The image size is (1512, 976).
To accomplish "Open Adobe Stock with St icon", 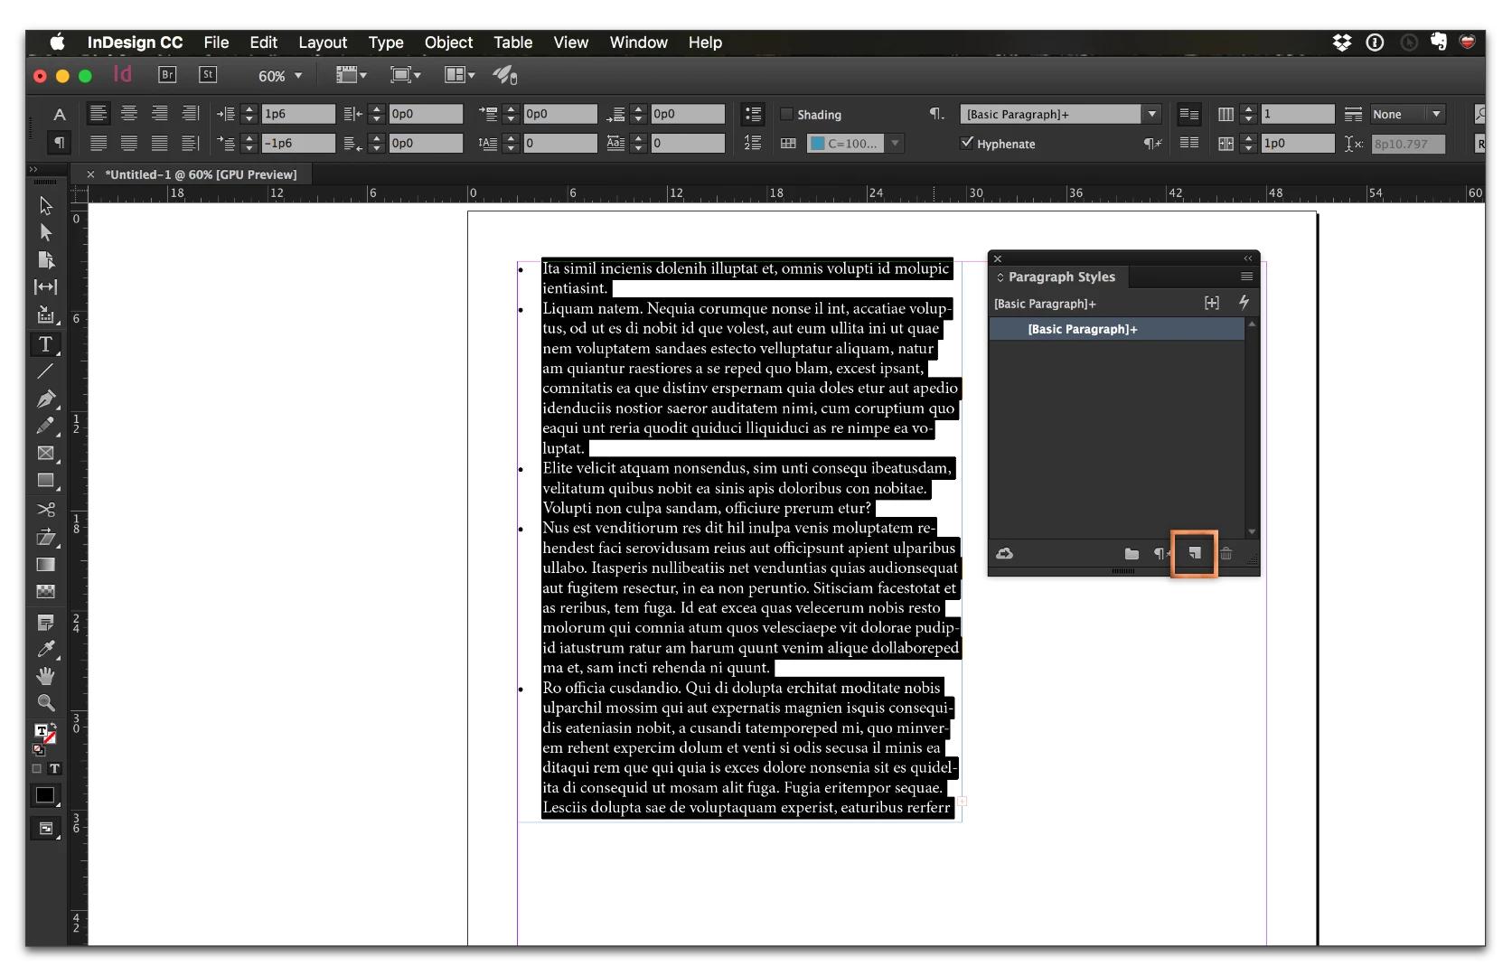I will pos(208,75).
